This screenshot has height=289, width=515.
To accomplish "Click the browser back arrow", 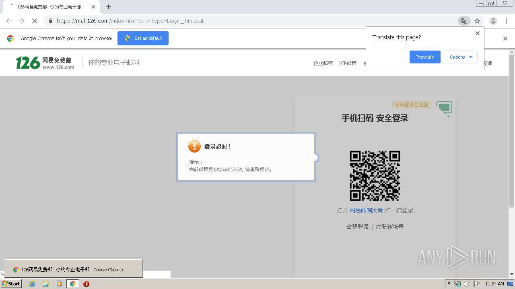I will (9, 21).
